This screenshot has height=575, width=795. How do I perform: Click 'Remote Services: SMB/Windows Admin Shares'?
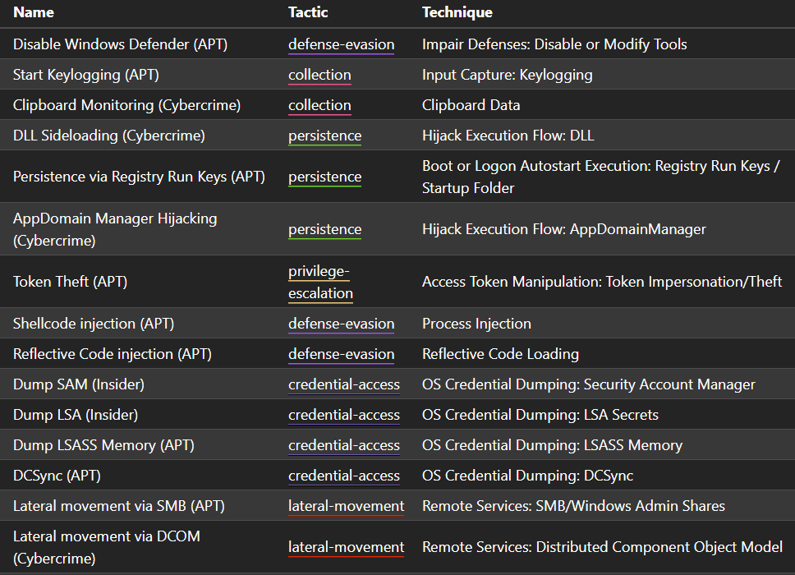pyautogui.click(x=573, y=506)
